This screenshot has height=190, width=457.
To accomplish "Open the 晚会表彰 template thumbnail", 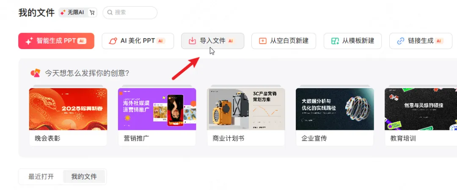I will (68, 109).
